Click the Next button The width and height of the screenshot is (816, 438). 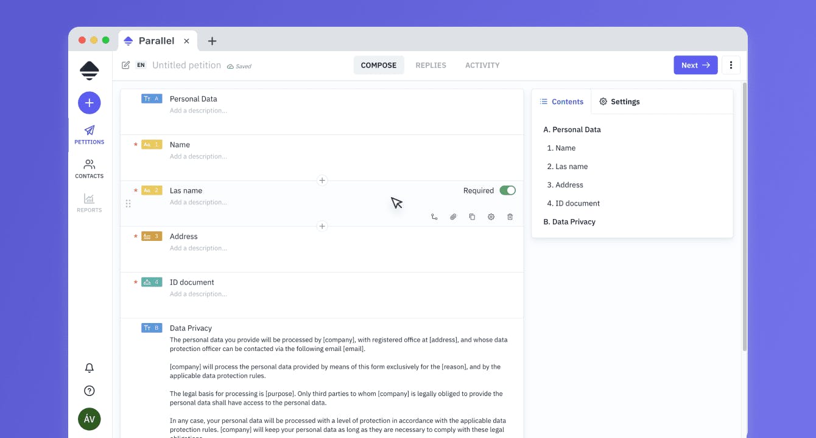coord(695,65)
